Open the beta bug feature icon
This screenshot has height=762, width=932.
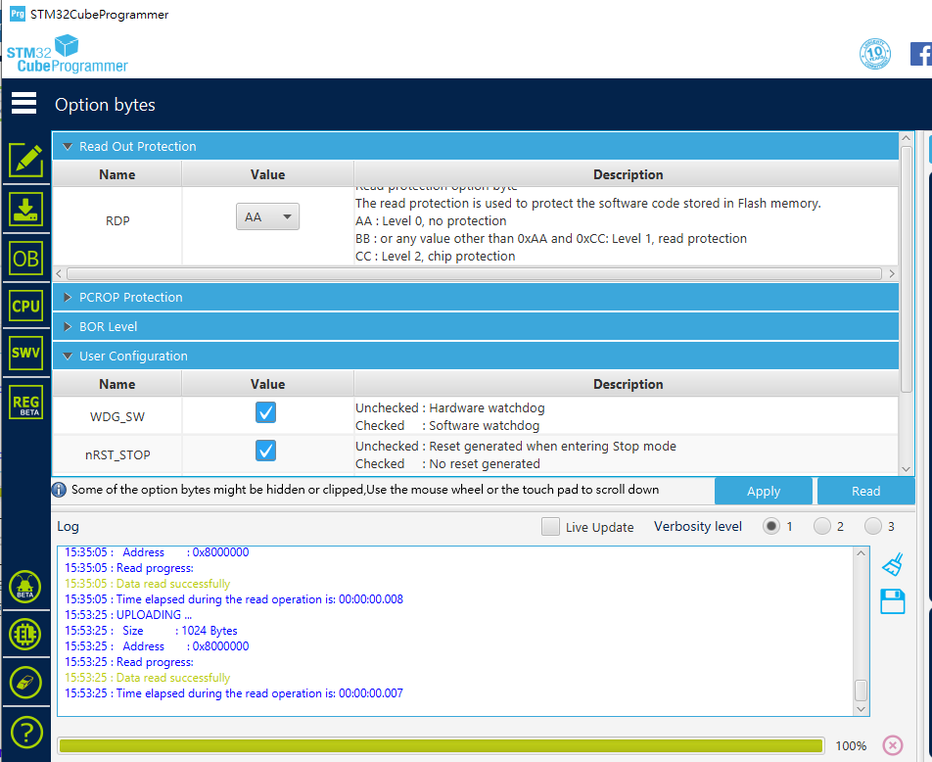[25, 587]
